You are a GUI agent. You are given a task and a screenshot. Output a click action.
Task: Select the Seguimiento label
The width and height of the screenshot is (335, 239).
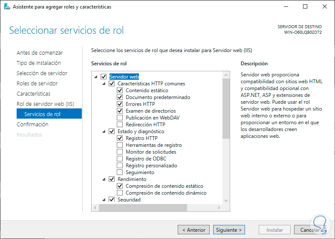coord(140,172)
